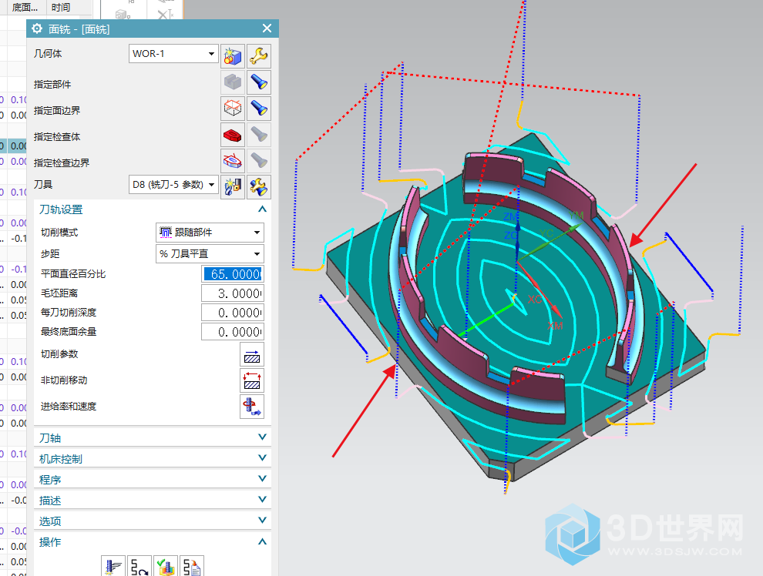Click the select face boundary icon for 指定面边界
763x576 pixels.
(x=233, y=109)
